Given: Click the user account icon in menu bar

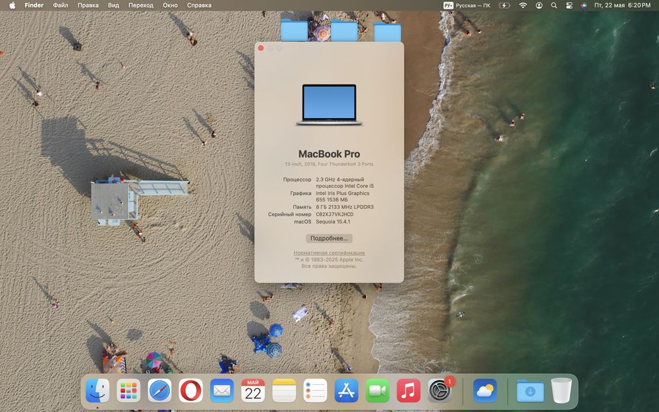Looking at the screenshot, I should pos(539,5).
